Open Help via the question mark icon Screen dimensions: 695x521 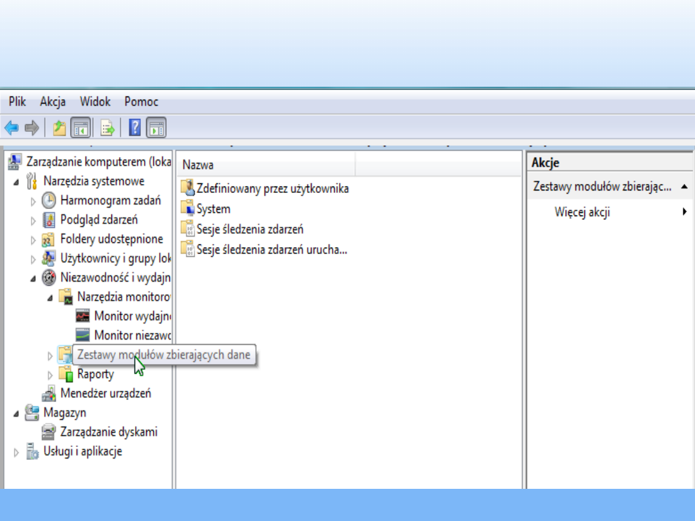pyautogui.click(x=134, y=128)
